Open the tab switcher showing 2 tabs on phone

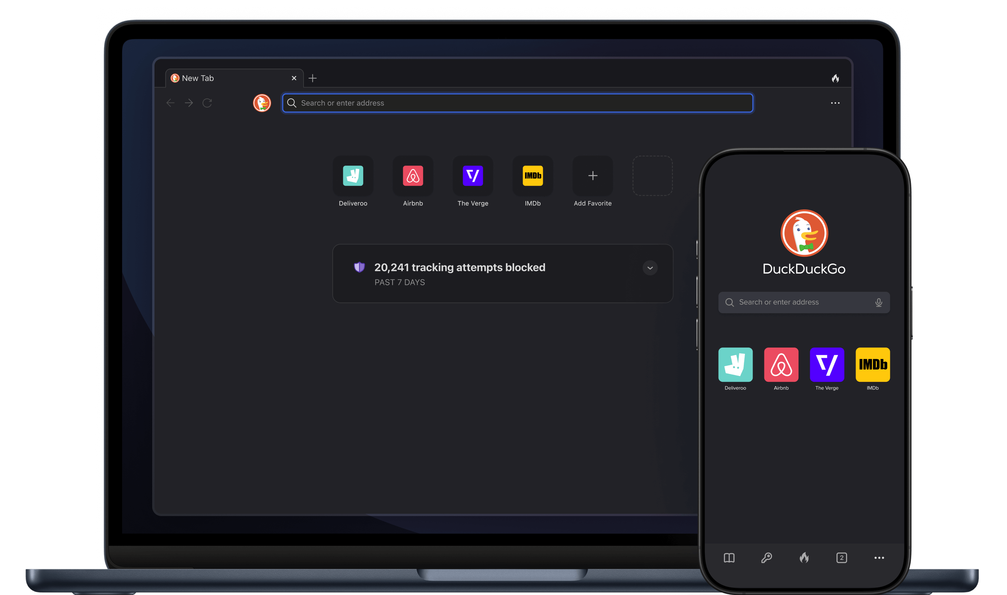(841, 558)
